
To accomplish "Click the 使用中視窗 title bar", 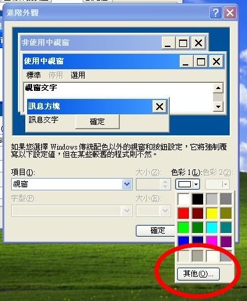I will pos(101,61).
